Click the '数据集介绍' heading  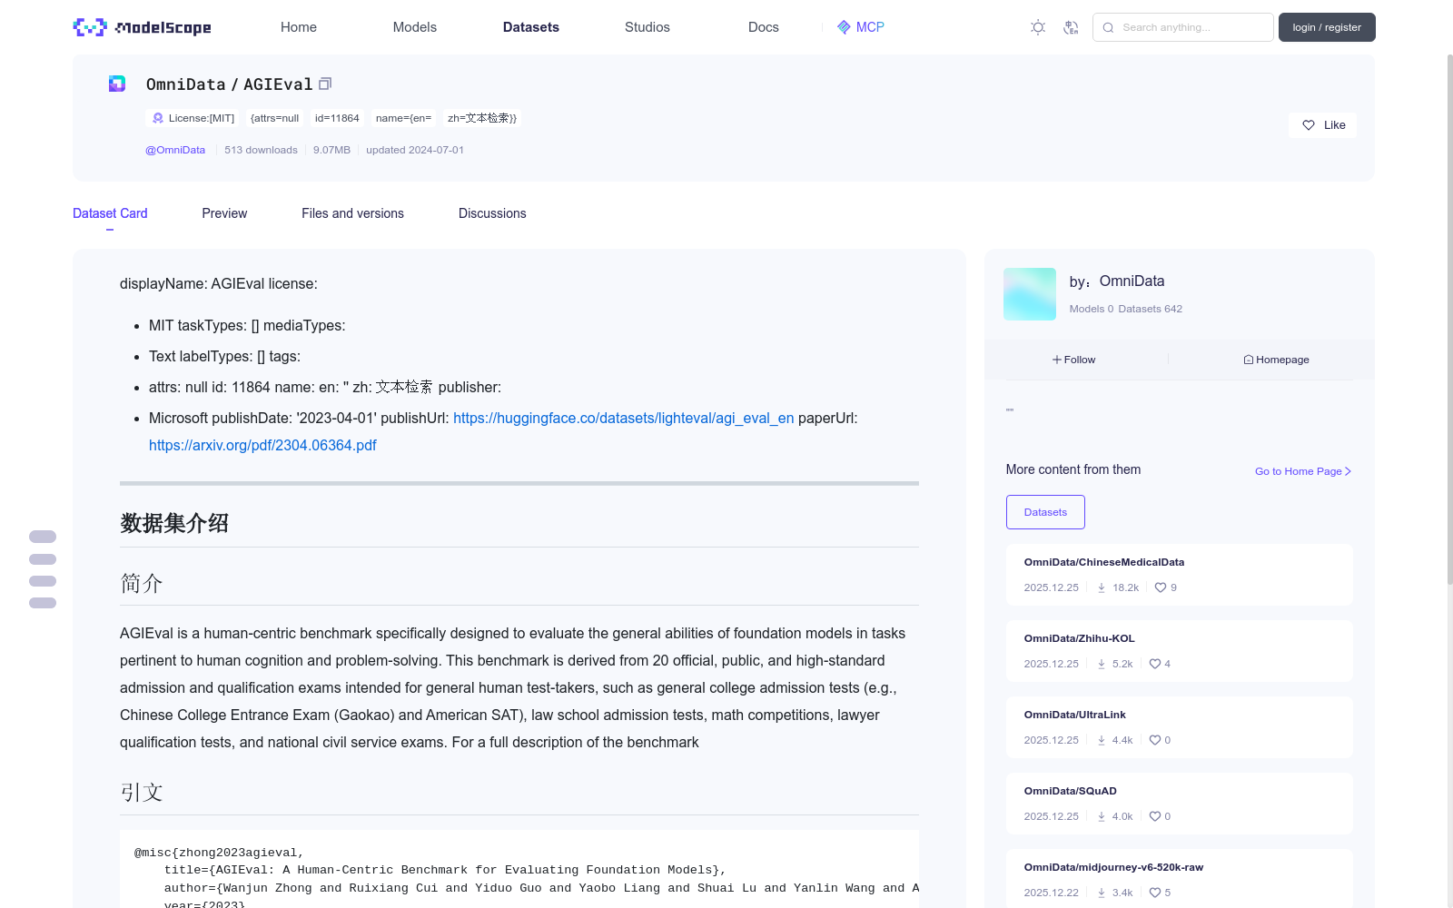click(x=174, y=523)
